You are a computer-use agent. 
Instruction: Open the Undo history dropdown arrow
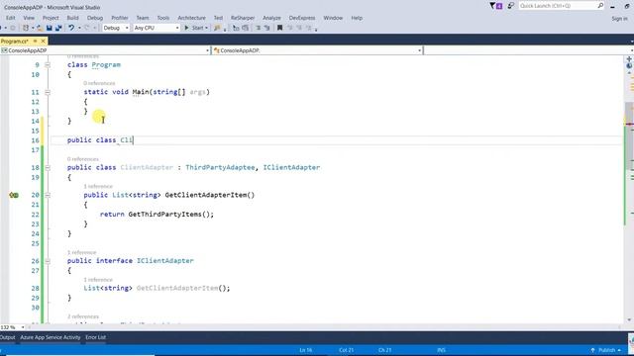[79, 28]
